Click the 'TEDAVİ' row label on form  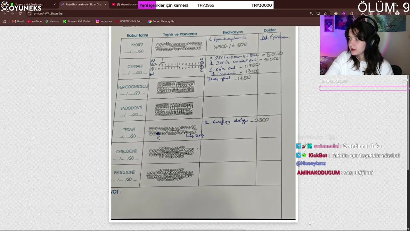point(129,130)
